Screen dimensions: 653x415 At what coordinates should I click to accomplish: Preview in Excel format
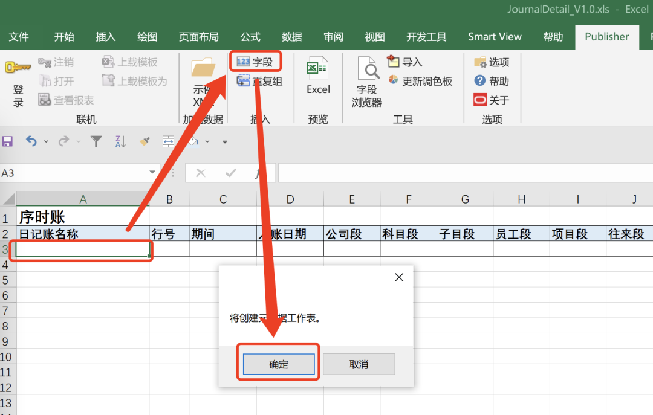coord(318,76)
